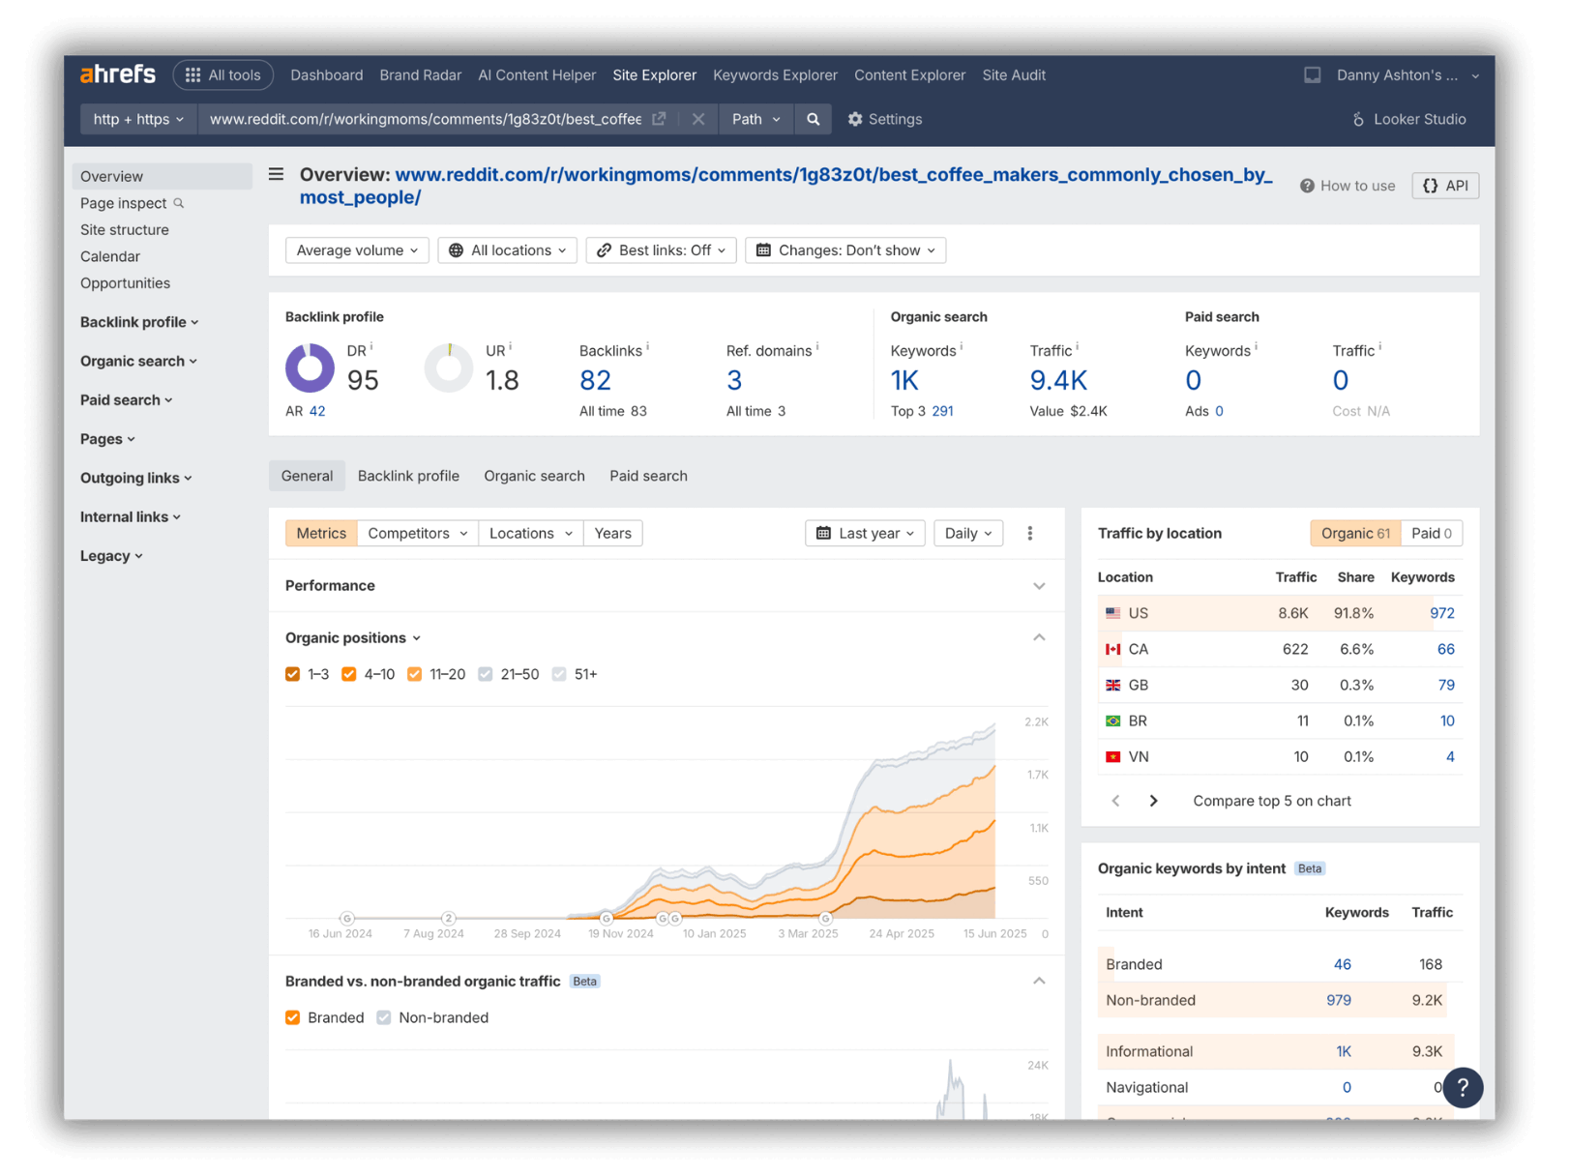Screen dimensions: 1570x1175
Task: Expand the Performance section chevron
Action: pos(1039,586)
